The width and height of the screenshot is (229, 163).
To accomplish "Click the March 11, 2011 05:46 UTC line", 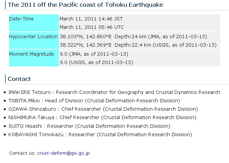I will pos(92,27).
